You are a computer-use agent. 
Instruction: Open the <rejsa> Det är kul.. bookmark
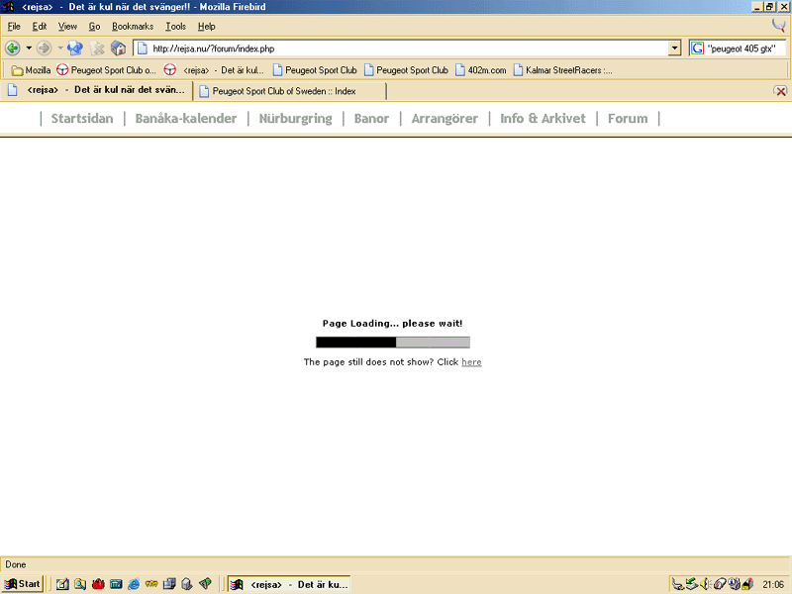(214, 70)
